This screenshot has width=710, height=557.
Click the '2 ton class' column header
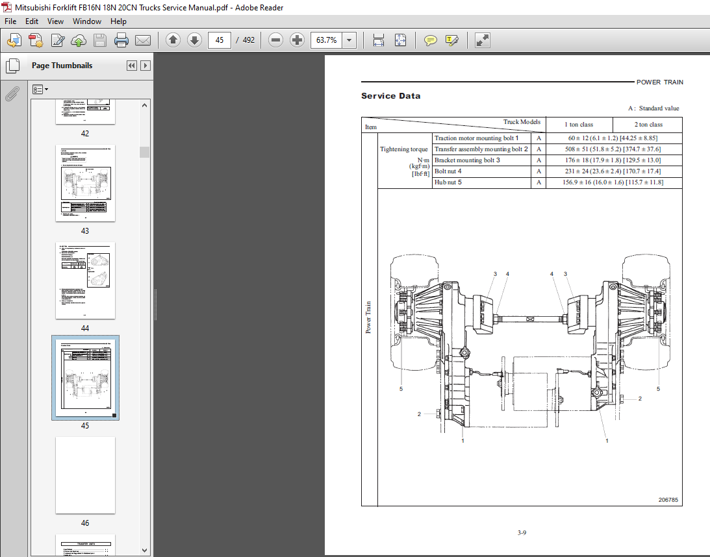click(x=648, y=125)
